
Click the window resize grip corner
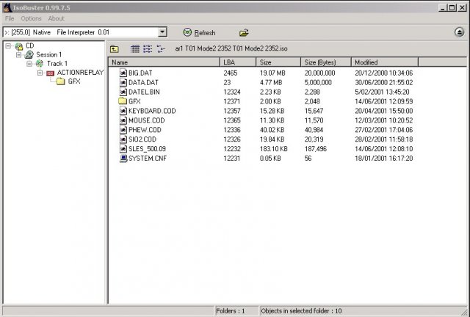coord(464,312)
